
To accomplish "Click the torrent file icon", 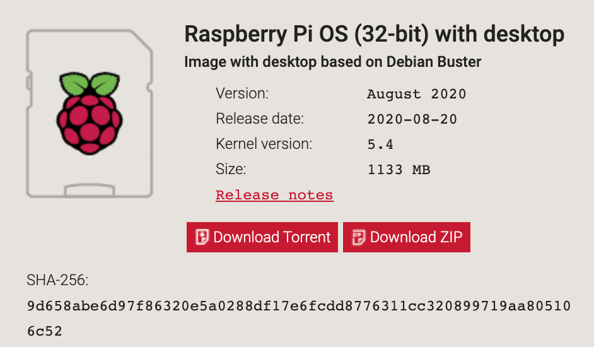I will coord(202,237).
